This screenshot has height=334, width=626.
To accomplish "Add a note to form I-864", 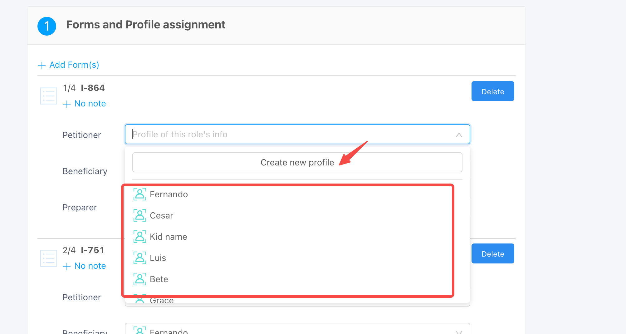I will [85, 104].
